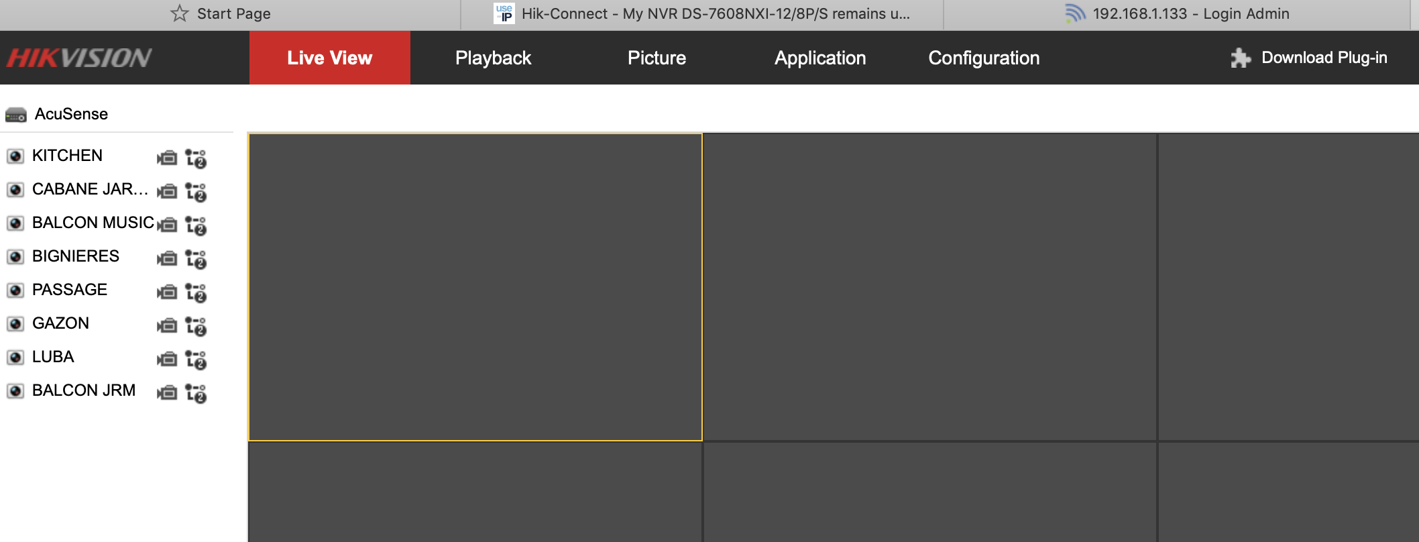This screenshot has width=1419, height=542.
Task: Click the record icon next to BIGNIERES
Action: [167, 258]
